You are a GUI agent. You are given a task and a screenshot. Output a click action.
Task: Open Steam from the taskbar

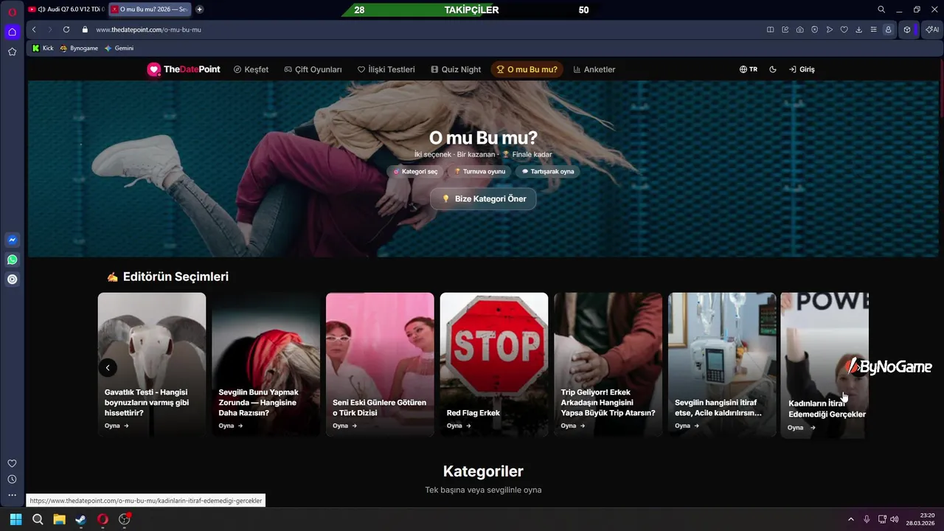click(80, 519)
